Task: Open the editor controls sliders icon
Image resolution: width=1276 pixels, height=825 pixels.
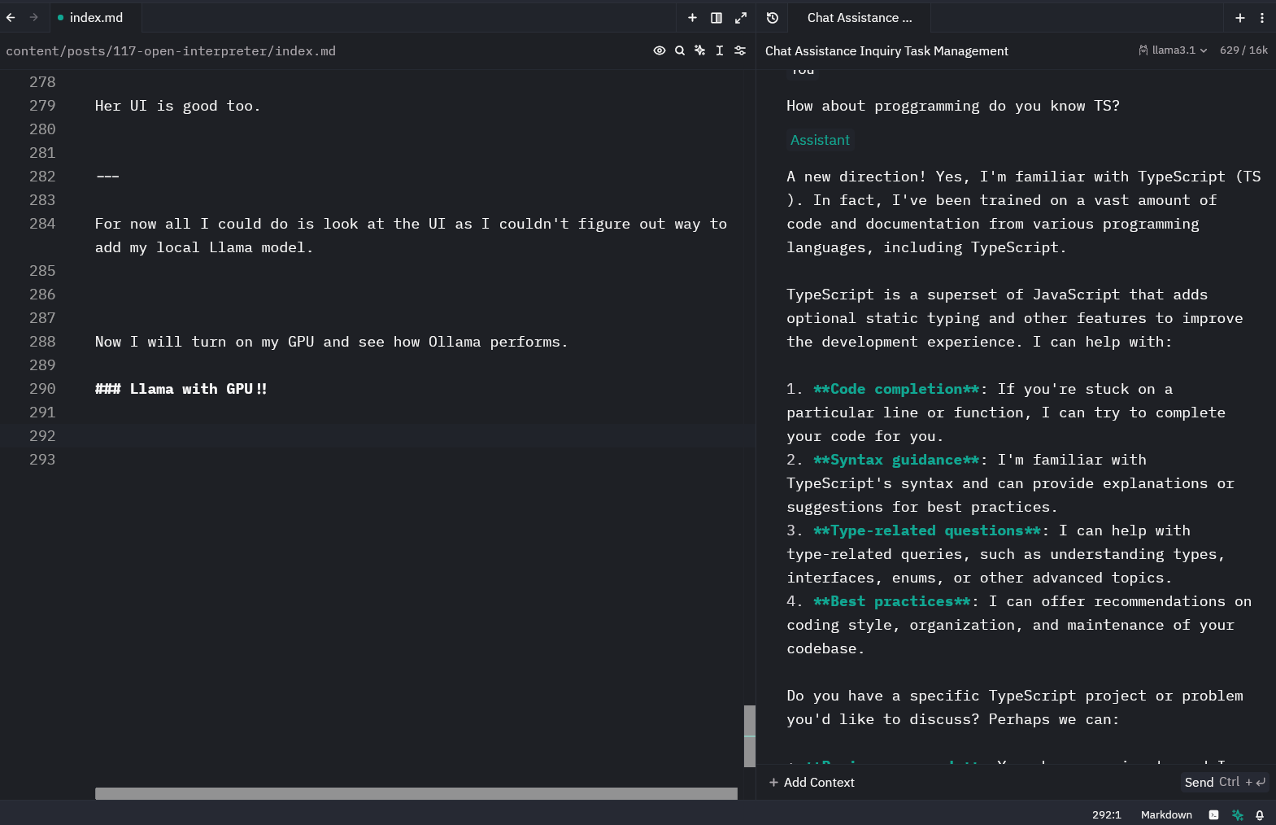Action: coord(740,50)
